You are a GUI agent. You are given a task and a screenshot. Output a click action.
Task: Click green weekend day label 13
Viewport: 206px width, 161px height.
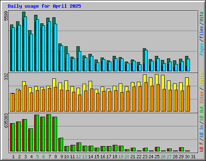pyautogui.click(x=84, y=157)
